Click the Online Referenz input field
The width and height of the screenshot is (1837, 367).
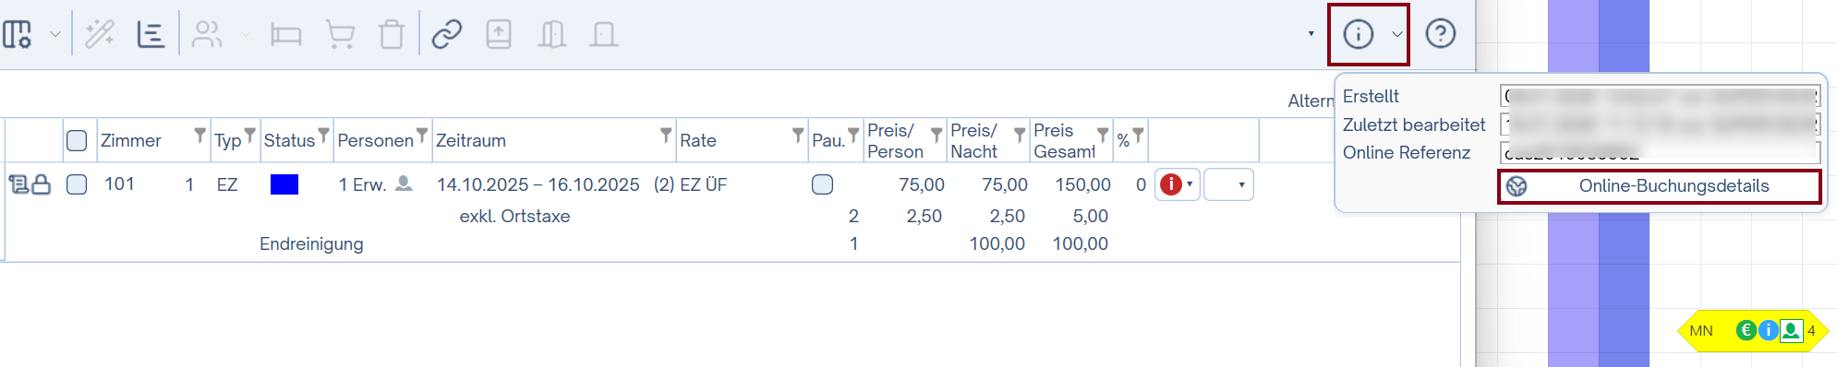click(1660, 152)
